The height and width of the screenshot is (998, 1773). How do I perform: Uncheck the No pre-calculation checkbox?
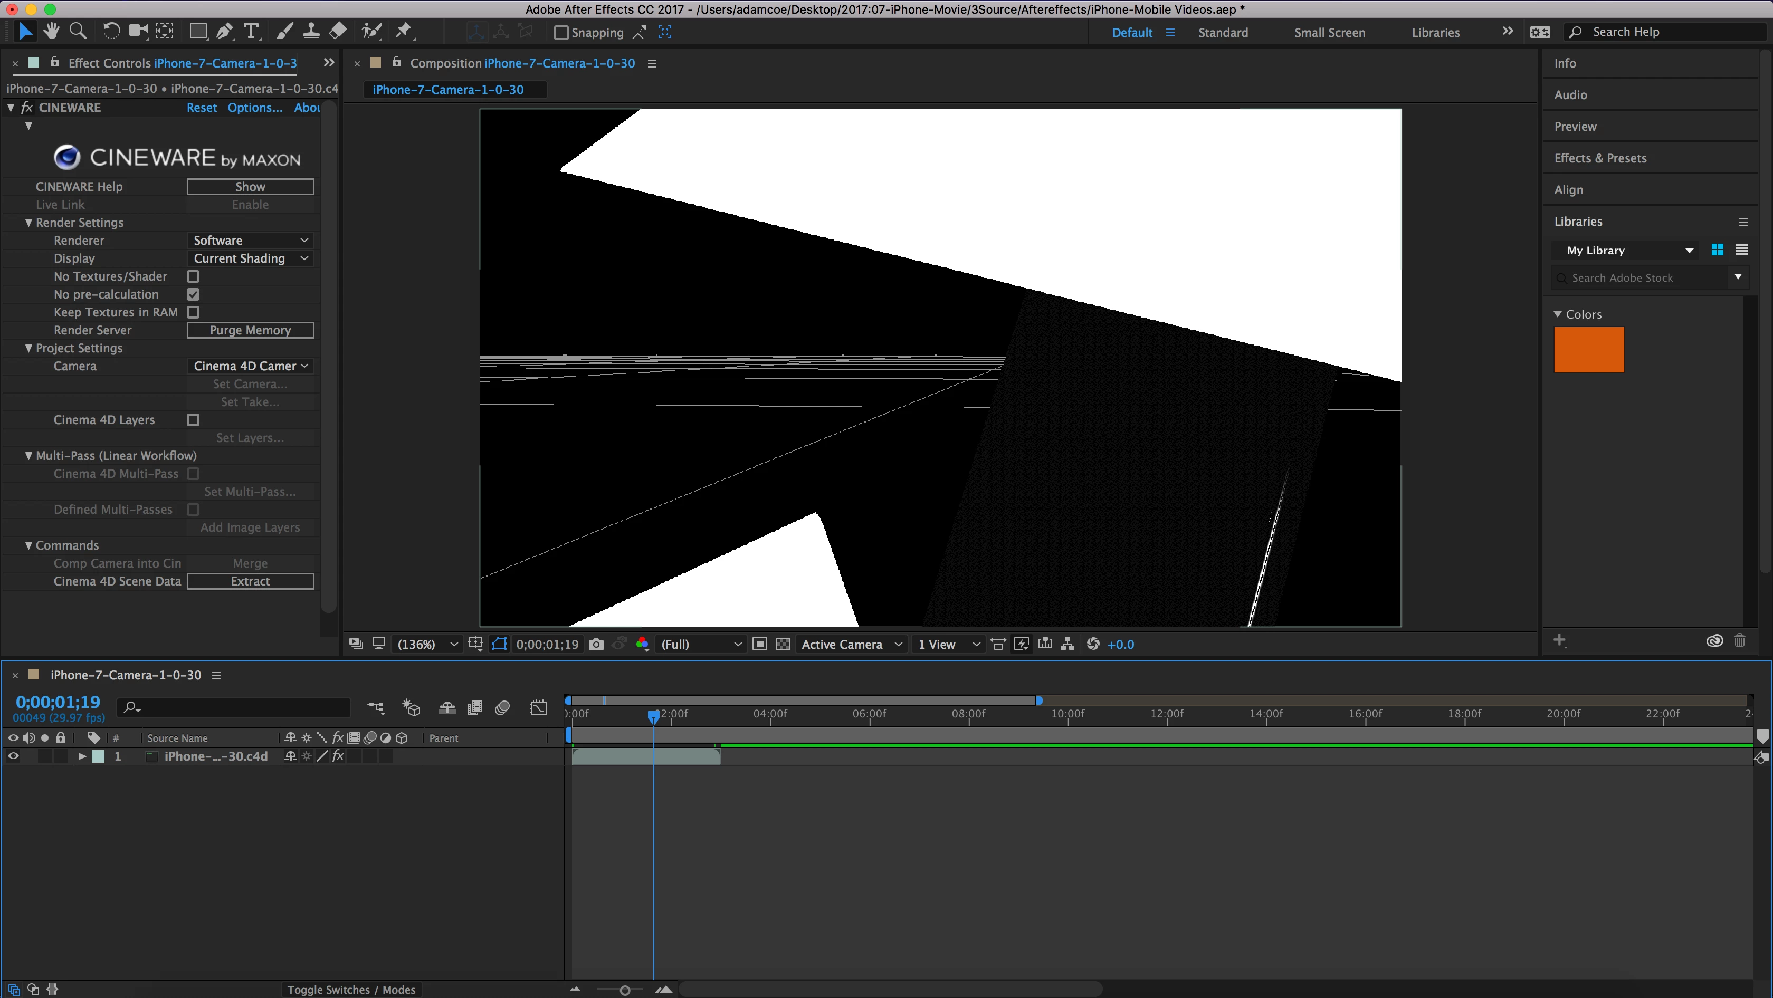pos(194,294)
